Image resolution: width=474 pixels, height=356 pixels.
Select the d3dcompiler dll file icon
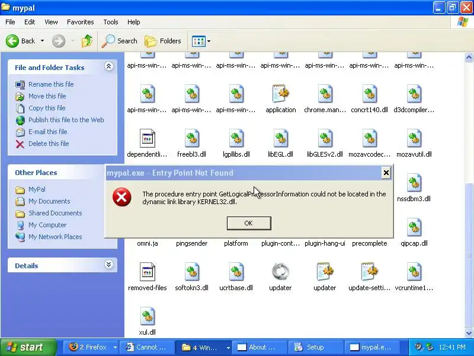(x=414, y=94)
